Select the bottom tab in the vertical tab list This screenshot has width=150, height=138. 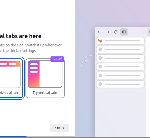tap(120, 84)
